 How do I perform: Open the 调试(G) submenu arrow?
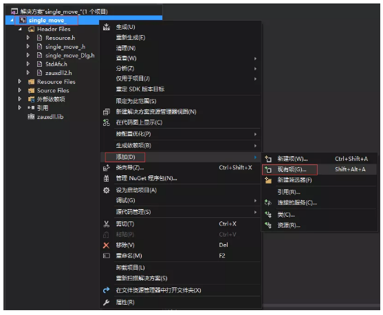[x=255, y=201]
